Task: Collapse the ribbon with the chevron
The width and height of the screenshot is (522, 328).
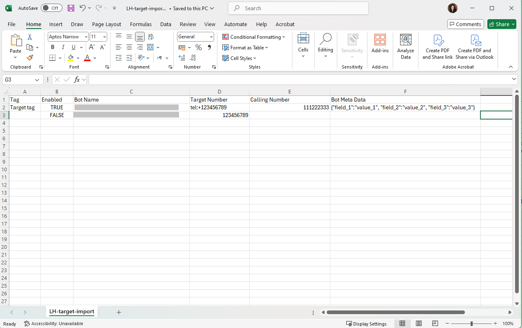Action: (x=511, y=67)
